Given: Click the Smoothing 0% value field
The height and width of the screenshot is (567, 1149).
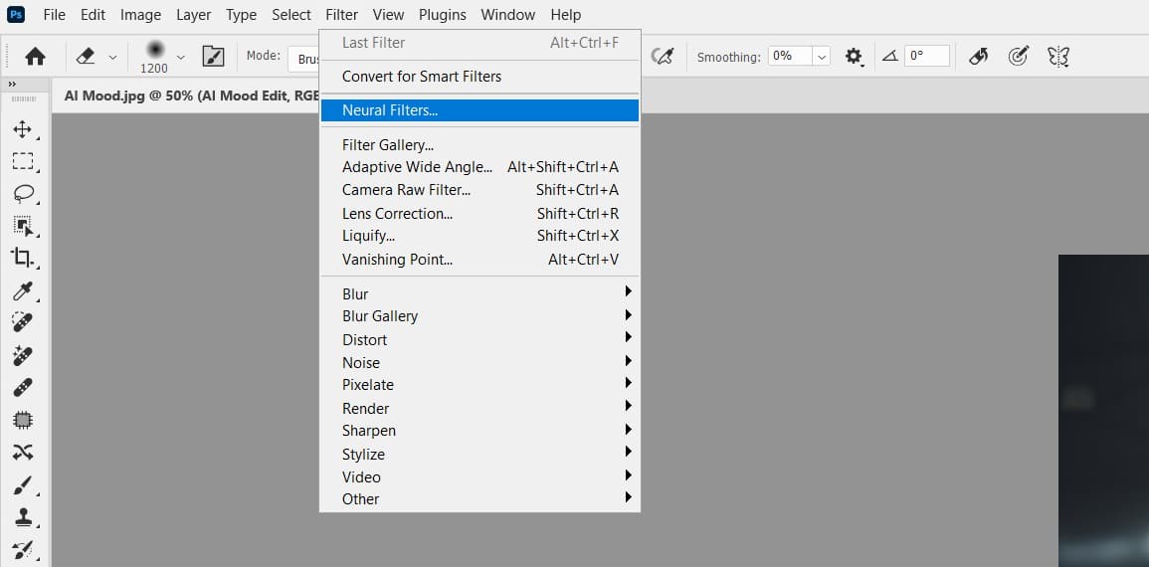Looking at the screenshot, I should coord(790,56).
